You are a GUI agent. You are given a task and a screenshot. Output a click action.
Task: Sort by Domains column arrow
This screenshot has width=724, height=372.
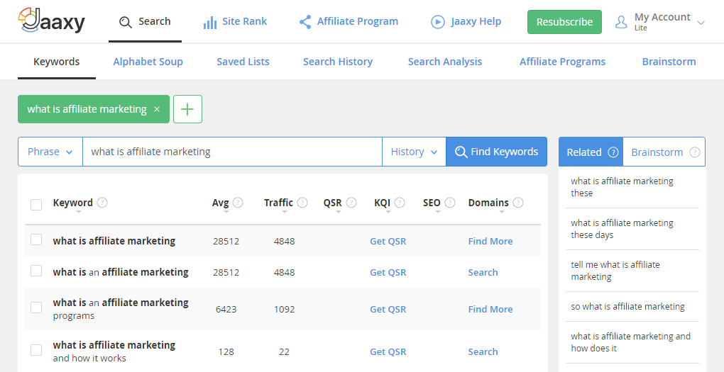500,212
